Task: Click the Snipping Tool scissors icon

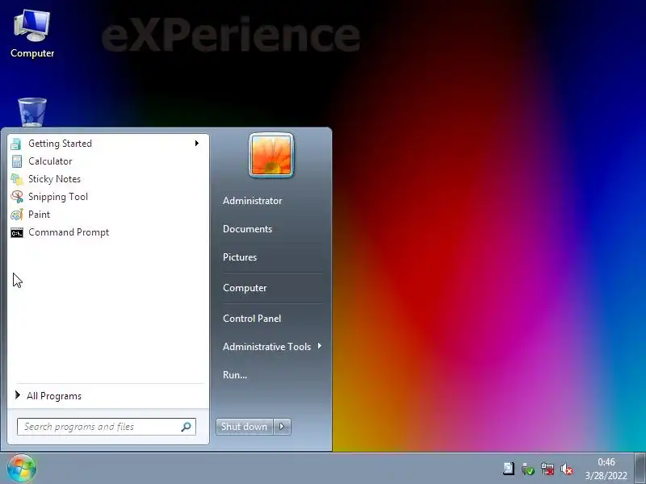Action: coord(17,197)
